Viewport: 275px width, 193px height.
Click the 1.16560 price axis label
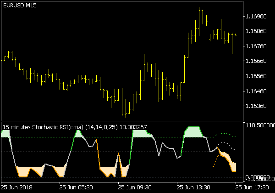[x=256, y=76]
